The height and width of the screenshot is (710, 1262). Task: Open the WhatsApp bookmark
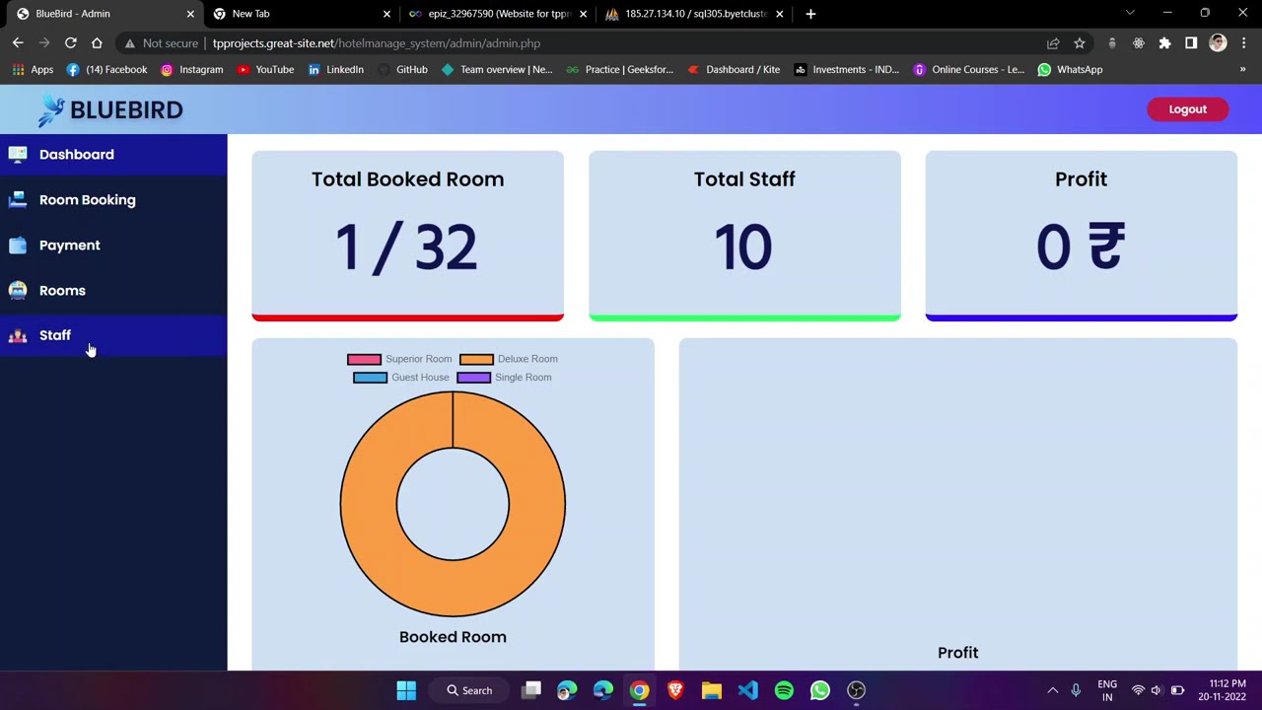tap(1070, 70)
